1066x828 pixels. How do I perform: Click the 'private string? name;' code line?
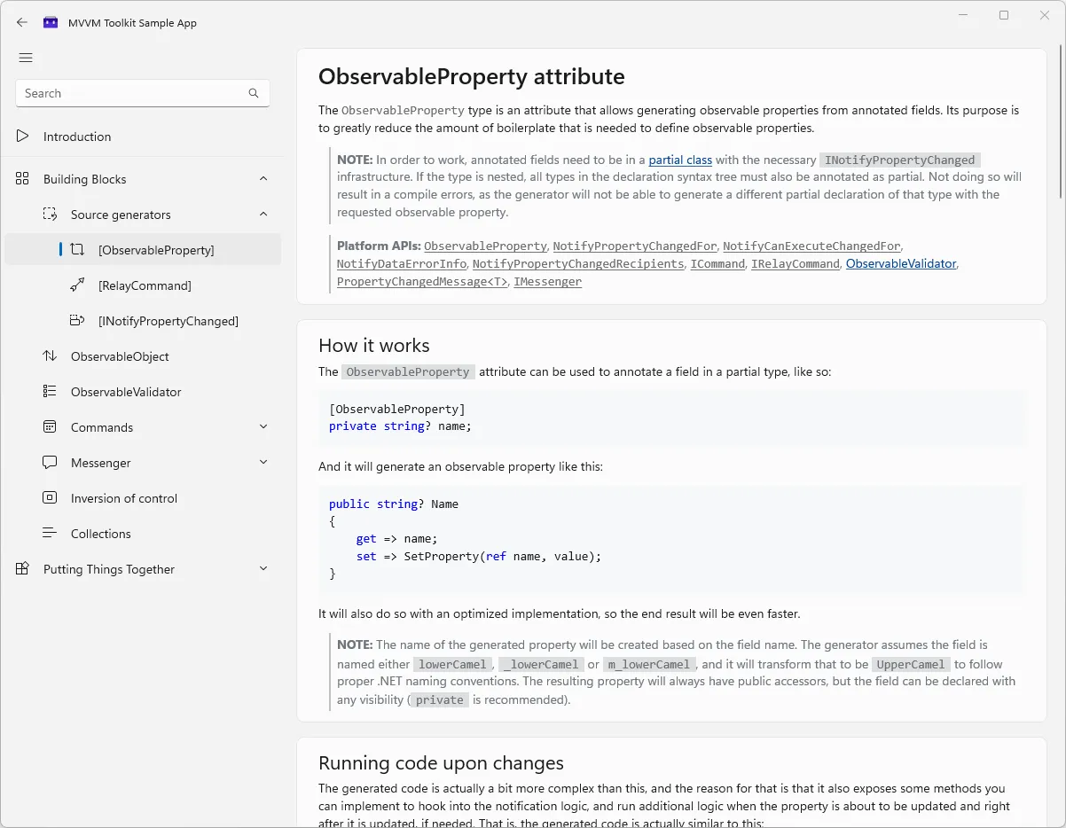point(400,426)
